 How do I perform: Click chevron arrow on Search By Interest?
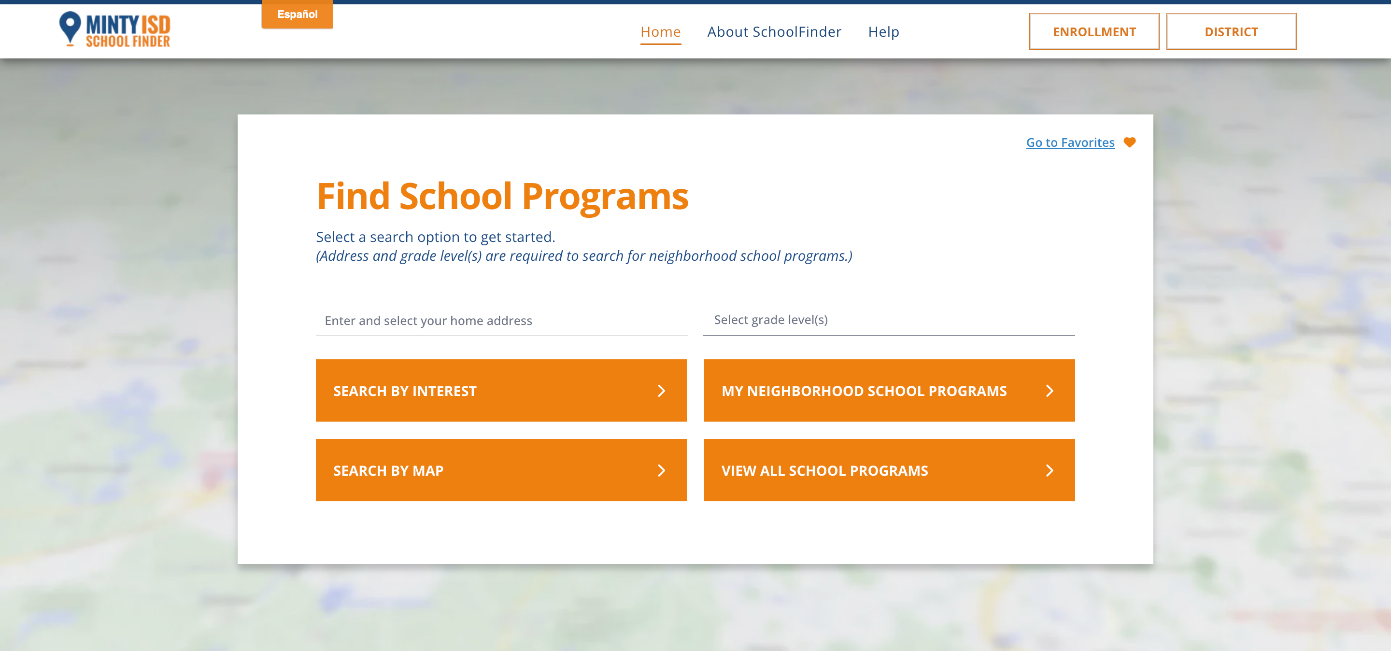point(661,391)
